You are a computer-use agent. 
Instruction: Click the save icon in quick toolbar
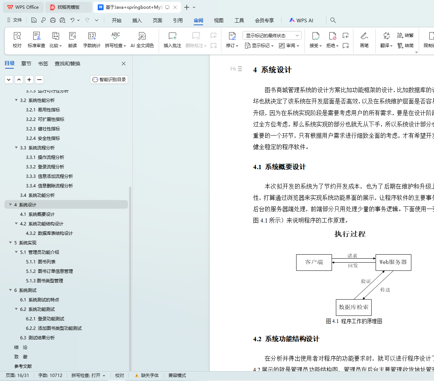click(x=34, y=20)
